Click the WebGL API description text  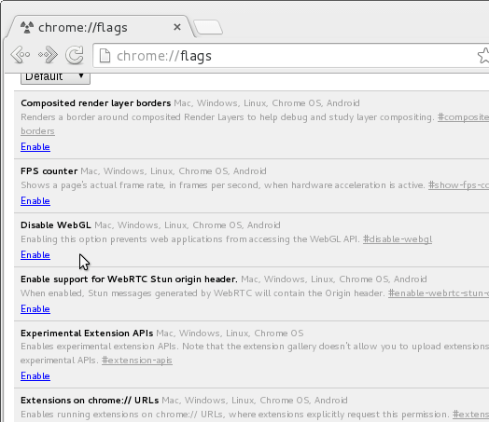pos(190,239)
